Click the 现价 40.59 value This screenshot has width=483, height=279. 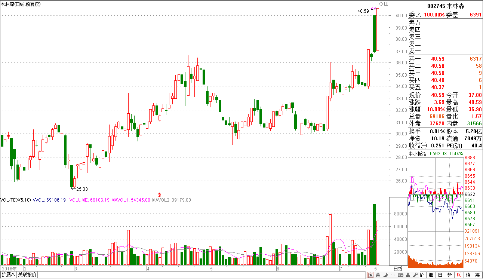438,95
